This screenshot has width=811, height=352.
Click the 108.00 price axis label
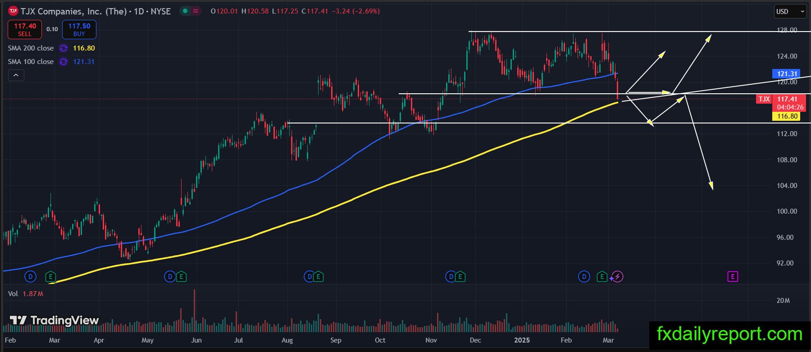pyautogui.click(x=787, y=160)
